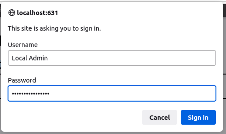
Task: Place cursor on 'Local Admin' text
Action: 30,58
